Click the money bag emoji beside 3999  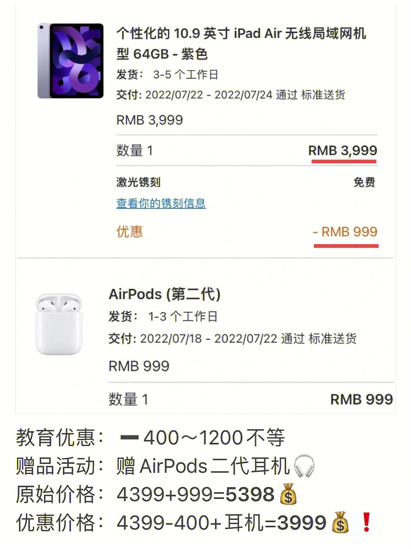(340, 523)
